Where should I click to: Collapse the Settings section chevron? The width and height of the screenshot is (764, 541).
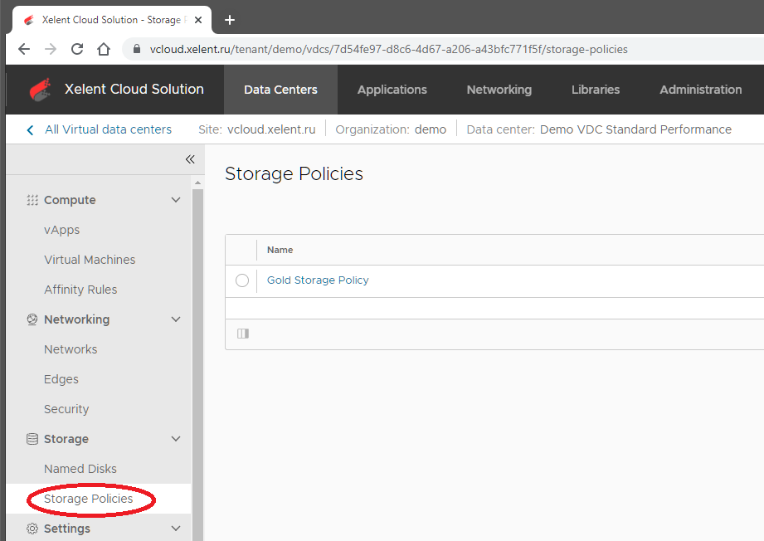tap(176, 529)
